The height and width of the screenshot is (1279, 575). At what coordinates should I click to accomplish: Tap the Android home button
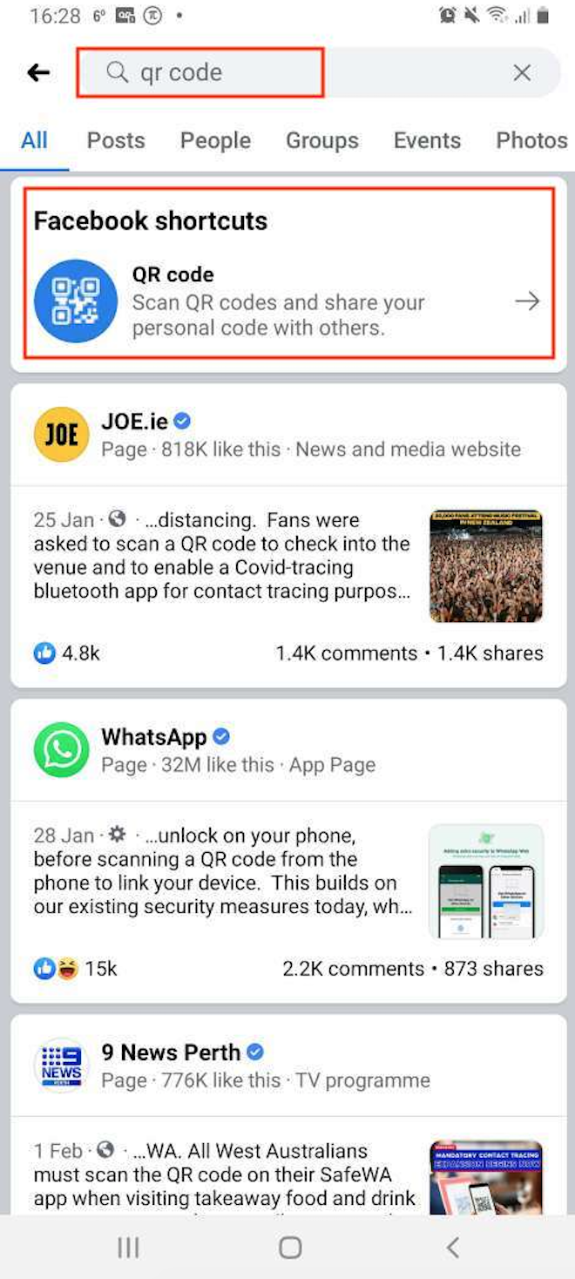click(290, 1248)
